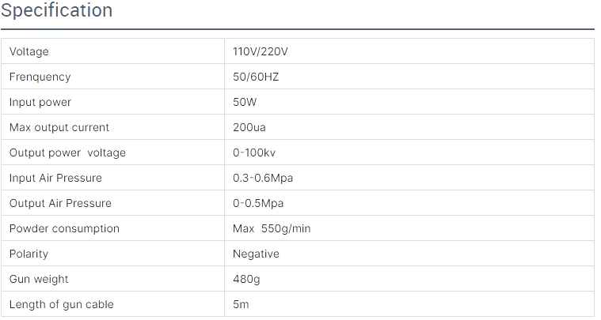Select the 50/60HZ value

pos(256,77)
